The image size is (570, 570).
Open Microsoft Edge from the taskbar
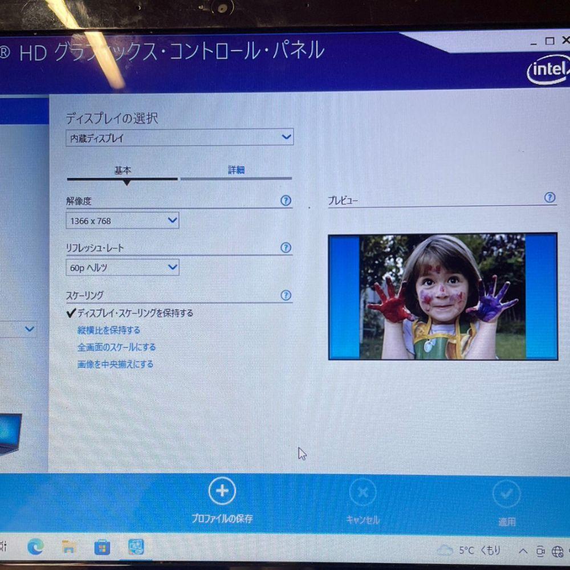point(35,547)
